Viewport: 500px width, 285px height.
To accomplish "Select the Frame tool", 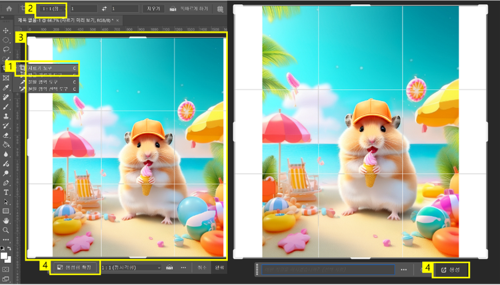I will click(6, 78).
